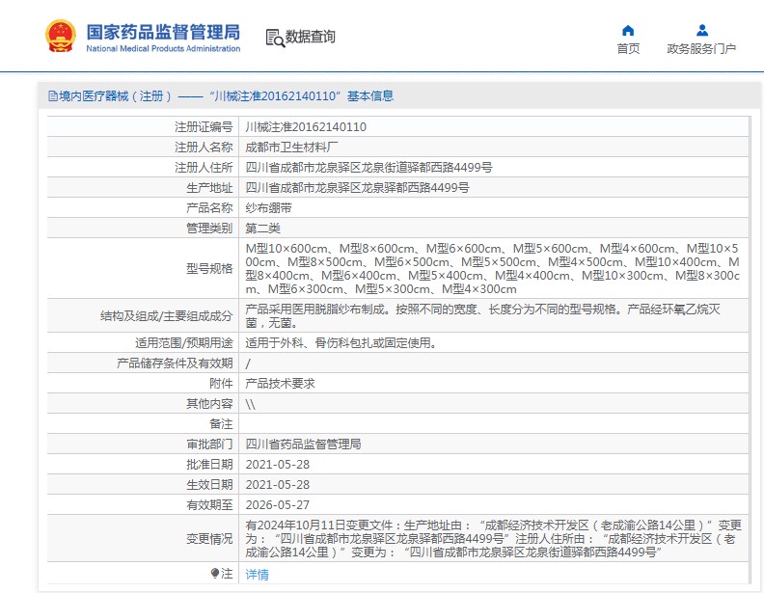Screen dimensions: 764x593
Task: Click the National Medical Products Administration subtitle
Action: pyautogui.click(x=163, y=49)
